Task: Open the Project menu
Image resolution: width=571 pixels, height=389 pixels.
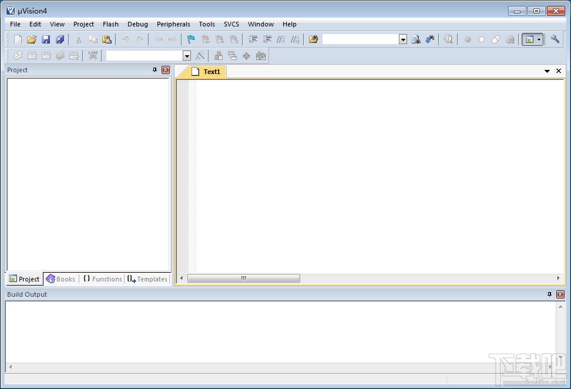Action: point(83,24)
